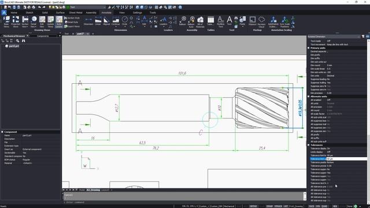The image size is (370, 208).
Task: Switch to the Home ribbon tab
Action: [14, 13]
